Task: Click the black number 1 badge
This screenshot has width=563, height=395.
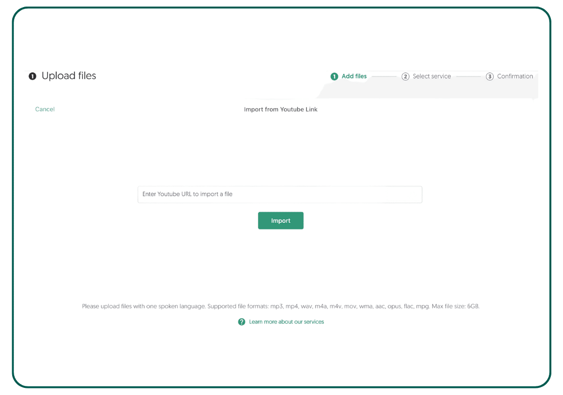Action: pos(32,76)
